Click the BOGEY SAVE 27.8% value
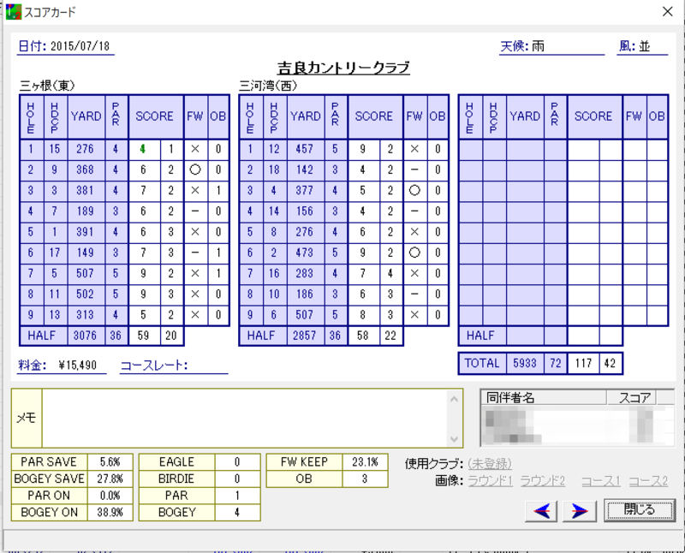The height and width of the screenshot is (553, 685). pos(110,479)
